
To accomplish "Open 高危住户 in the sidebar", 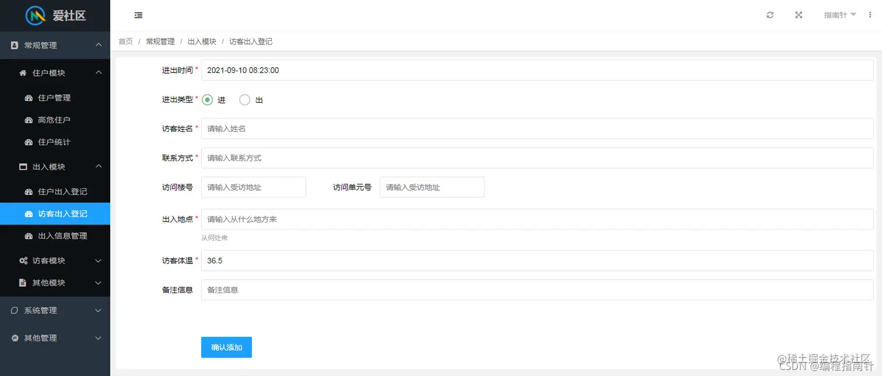I will (x=55, y=120).
